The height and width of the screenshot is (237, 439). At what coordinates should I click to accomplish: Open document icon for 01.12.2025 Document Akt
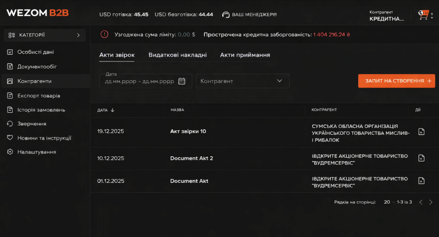coord(421,181)
